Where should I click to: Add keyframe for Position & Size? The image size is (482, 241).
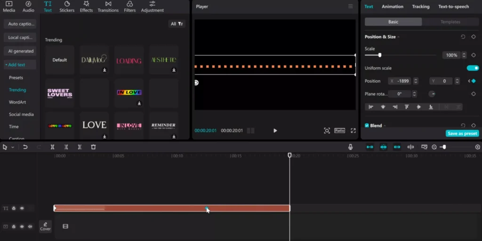474,37
